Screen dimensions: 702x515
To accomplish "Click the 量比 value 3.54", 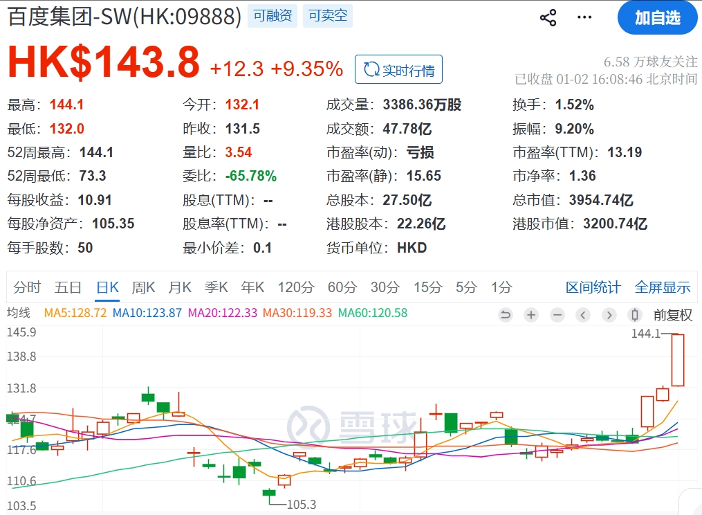I will tap(238, 152).
